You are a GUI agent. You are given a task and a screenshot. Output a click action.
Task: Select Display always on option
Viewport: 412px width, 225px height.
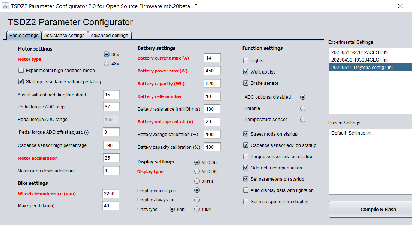coord(197,200)
